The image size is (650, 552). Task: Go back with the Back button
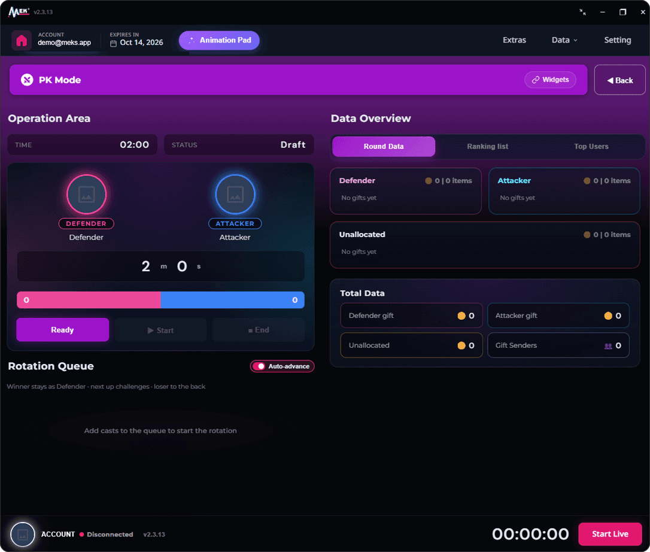619,80
